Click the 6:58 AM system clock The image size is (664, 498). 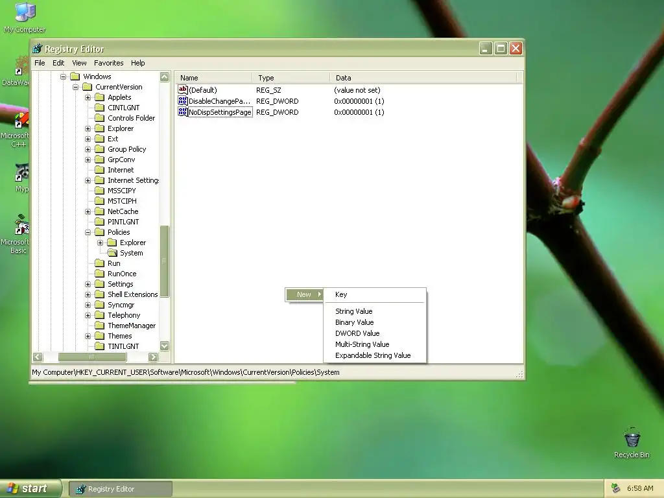coord(640,488)
